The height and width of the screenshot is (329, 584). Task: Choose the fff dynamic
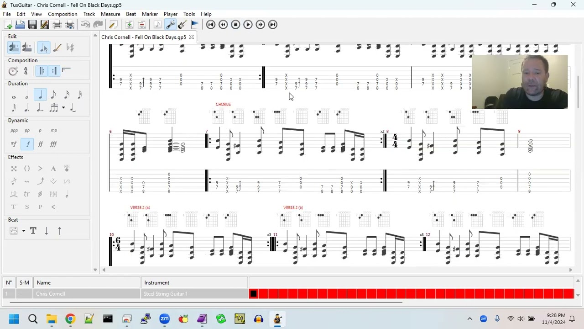tap(53, 144)
